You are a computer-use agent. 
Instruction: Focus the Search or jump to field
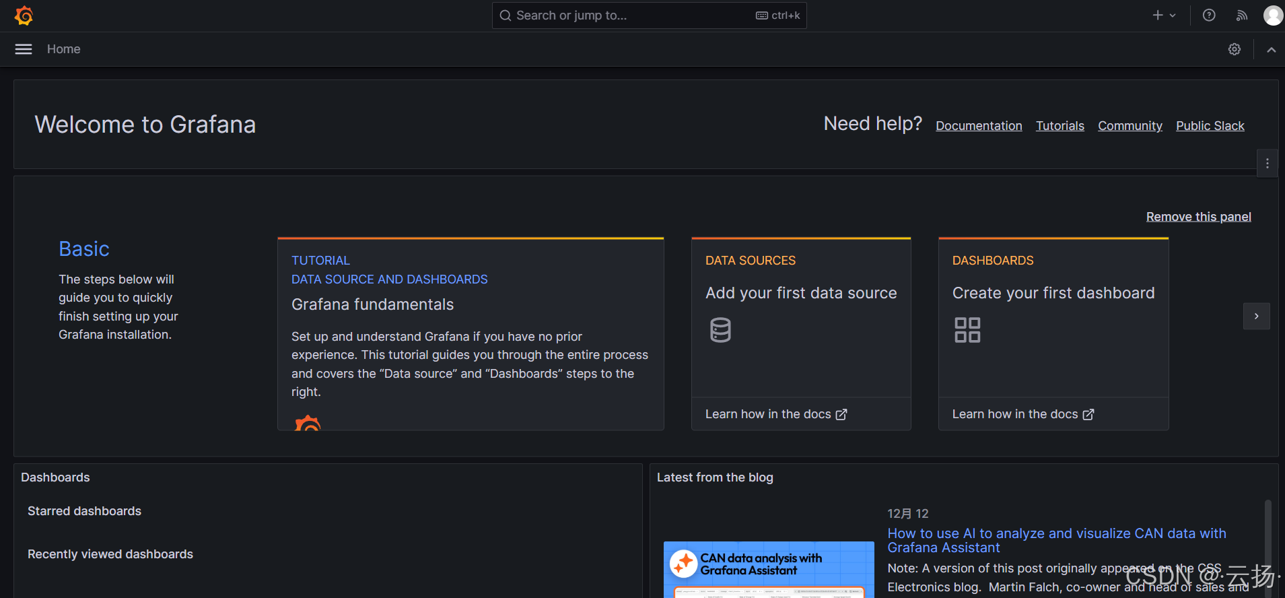650,15
